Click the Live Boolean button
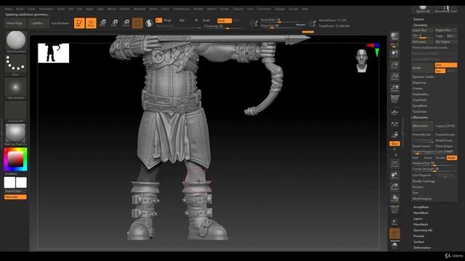The image size is (465, 261). click(x=60, y=23)
